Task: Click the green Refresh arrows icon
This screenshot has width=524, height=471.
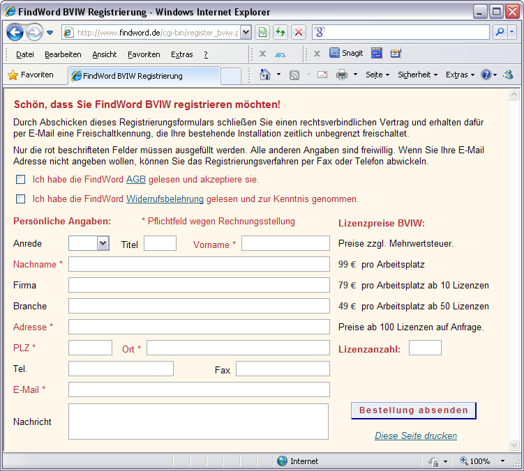Action: (280, 32)
